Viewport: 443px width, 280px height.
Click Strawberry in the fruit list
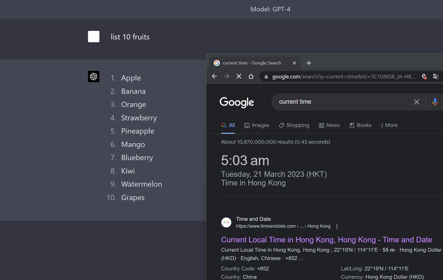coord(139,118)
